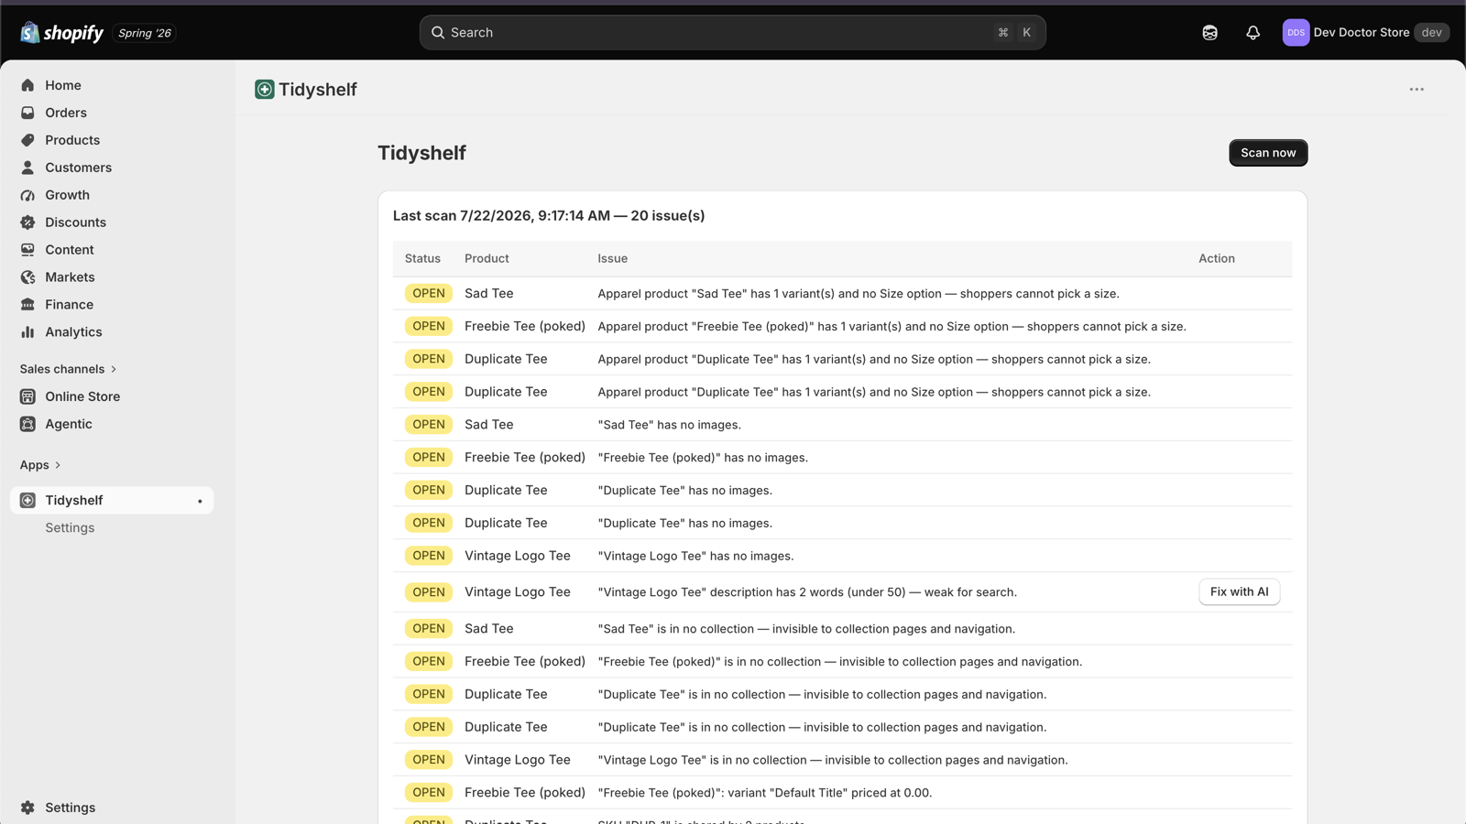Click the Analytics bar chart icon
Viewport: 1466px width, 824px height.
pos(27,332)
